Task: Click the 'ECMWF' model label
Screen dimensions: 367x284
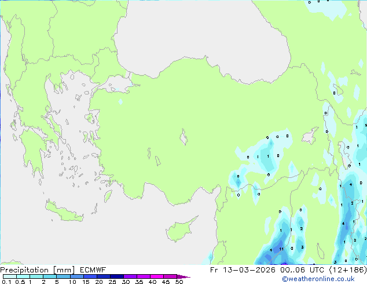Action: [93, 270]
